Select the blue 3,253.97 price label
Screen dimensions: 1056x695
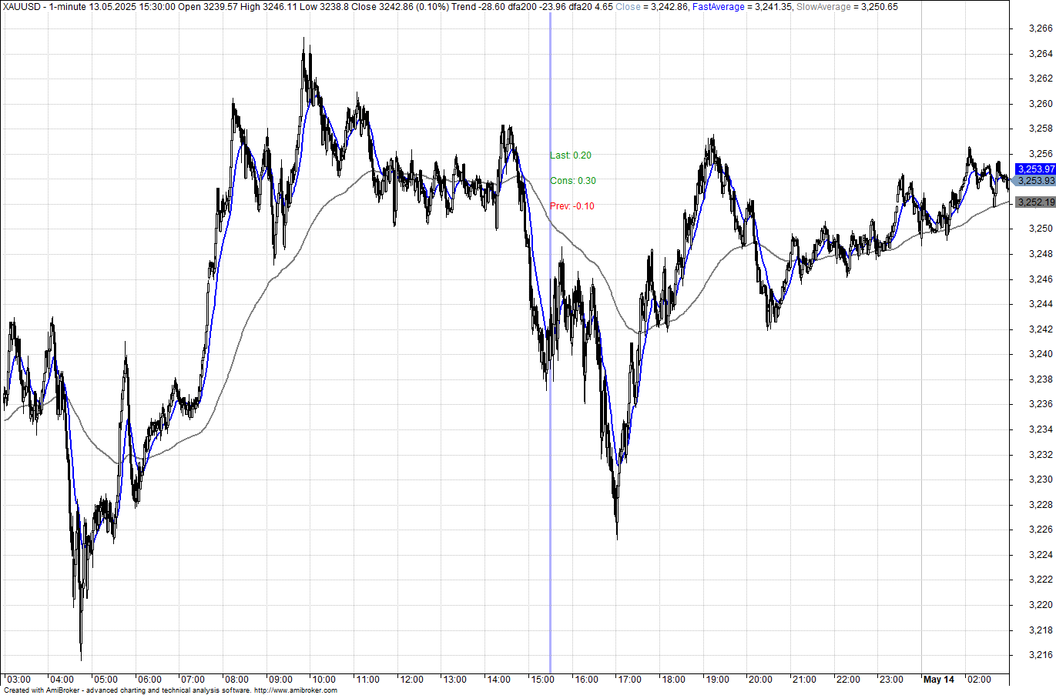[x=1035, y=169]
